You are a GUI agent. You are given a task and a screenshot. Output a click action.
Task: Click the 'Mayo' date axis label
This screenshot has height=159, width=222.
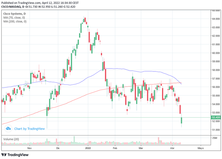click(201, 148)
